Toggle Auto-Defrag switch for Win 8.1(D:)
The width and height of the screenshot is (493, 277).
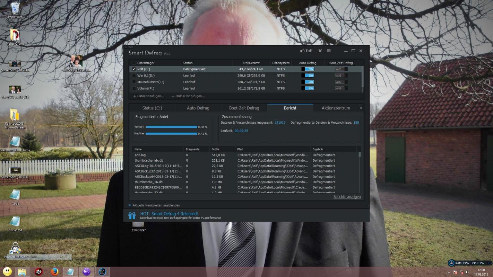pyautogui.click(x=308, y=75)
